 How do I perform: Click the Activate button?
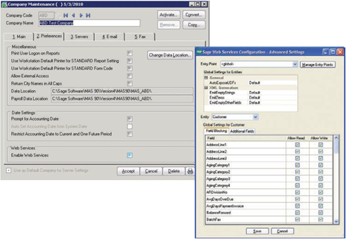(169, 15)
